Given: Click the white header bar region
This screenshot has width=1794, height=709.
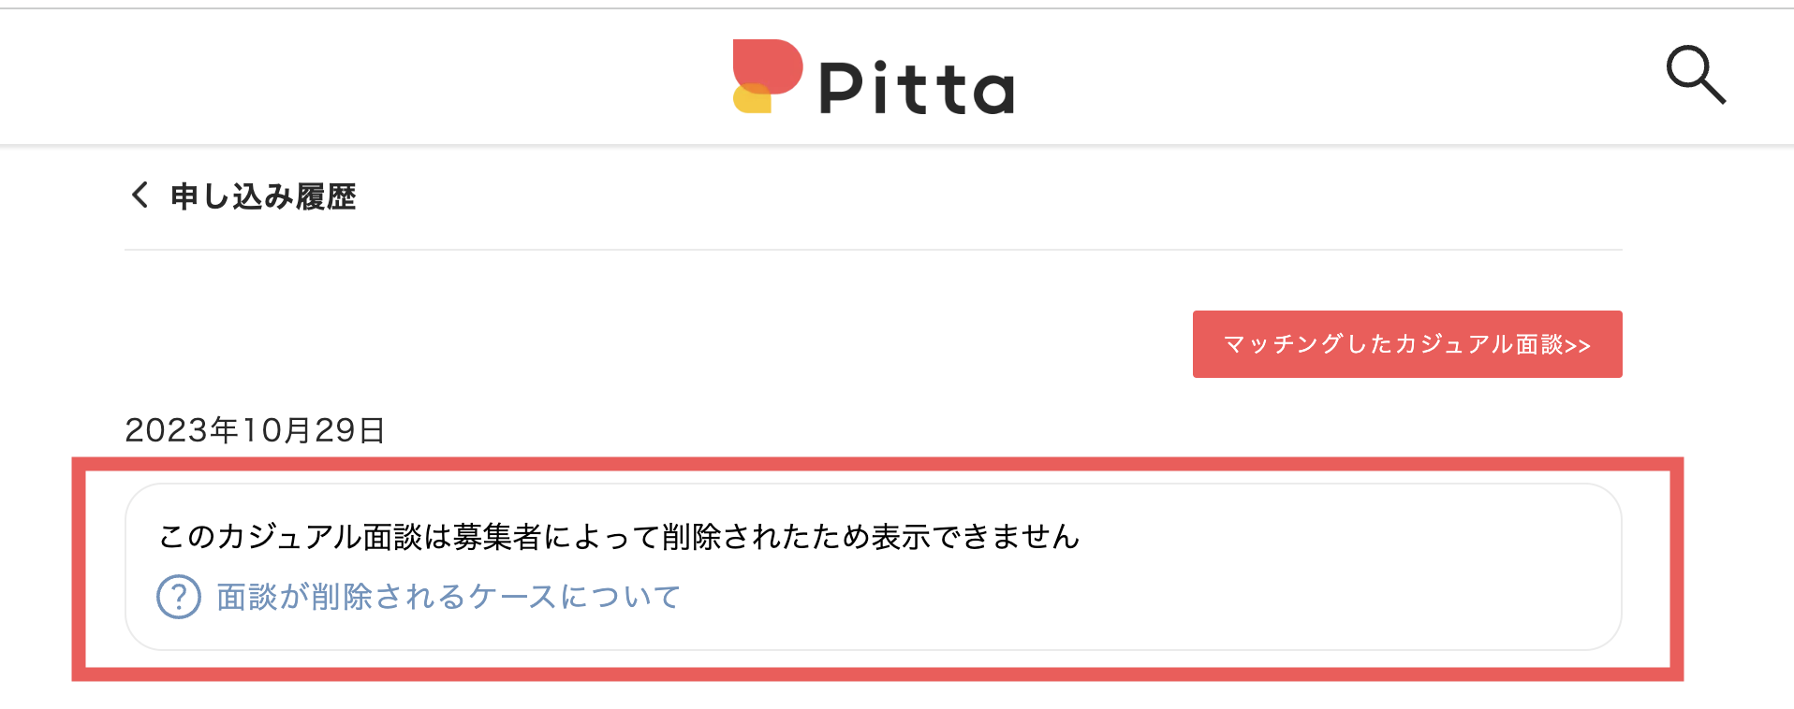Looking at the screenshot, I should [375, 75].
